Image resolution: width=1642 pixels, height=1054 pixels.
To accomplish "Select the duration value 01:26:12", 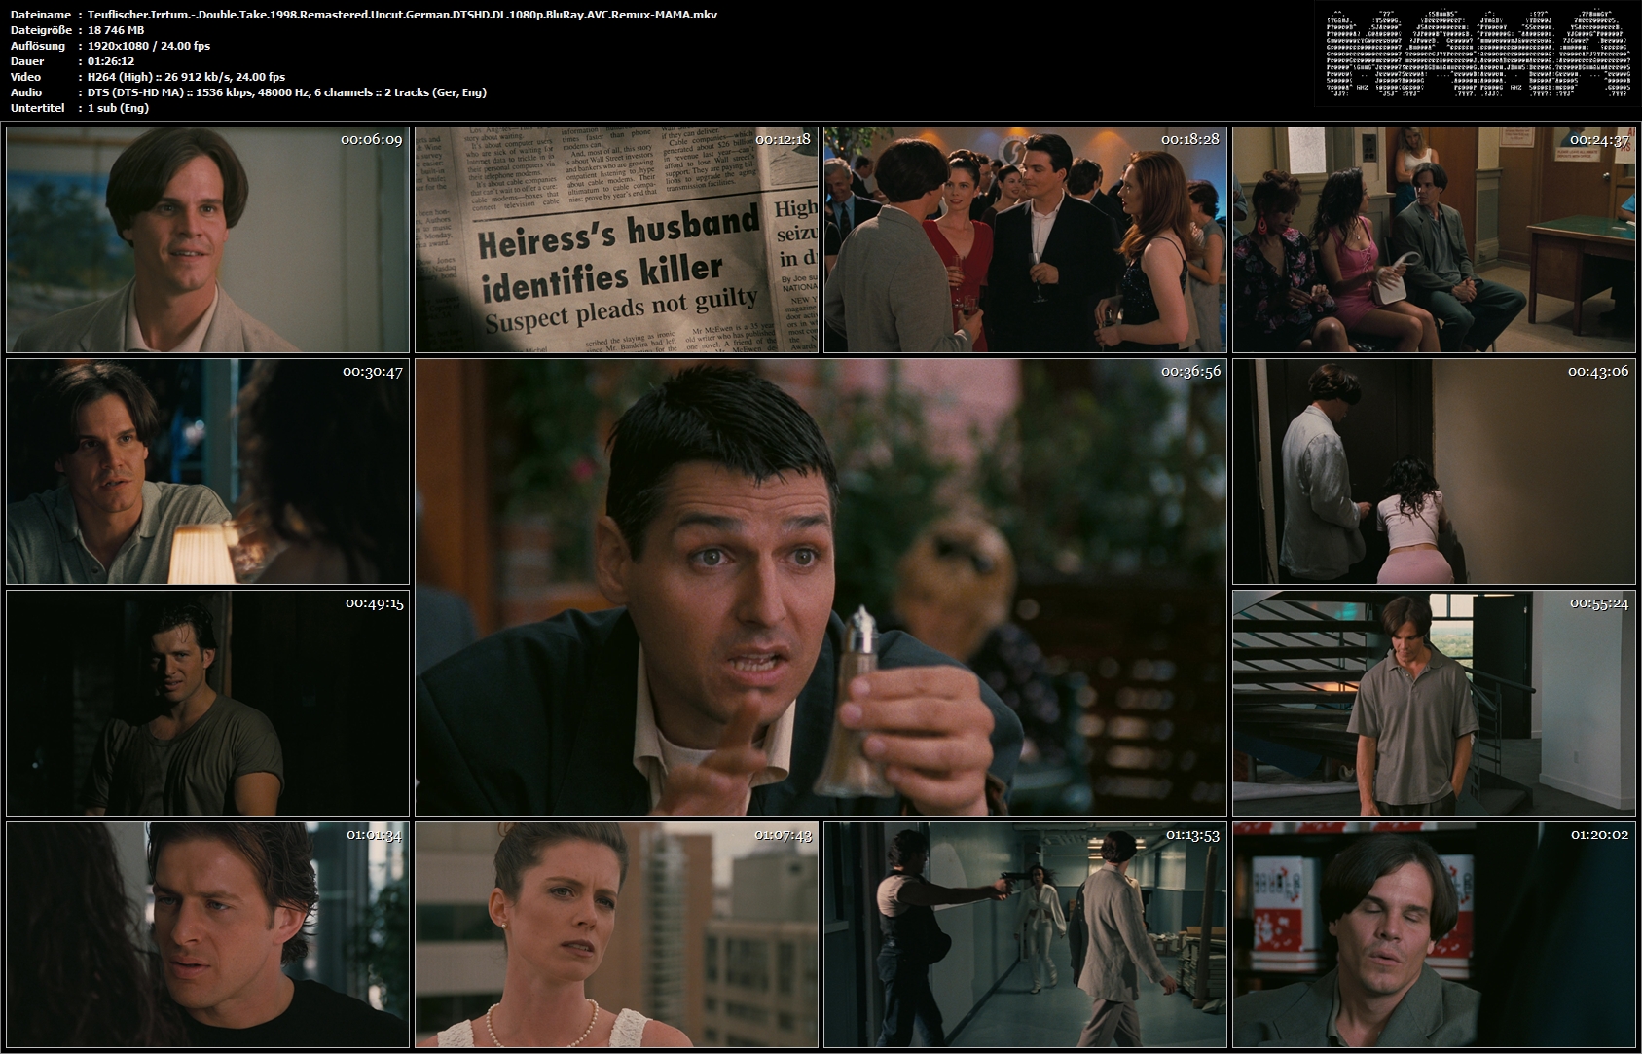I will pos(111,61).
